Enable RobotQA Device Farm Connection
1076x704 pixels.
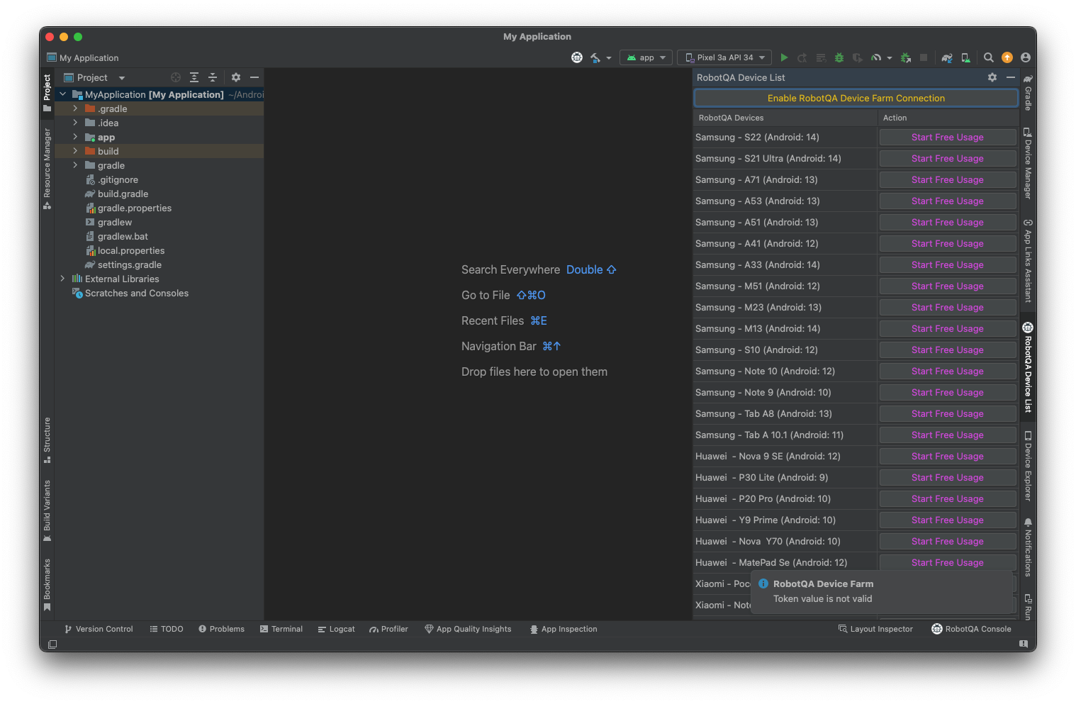[856, 98]
